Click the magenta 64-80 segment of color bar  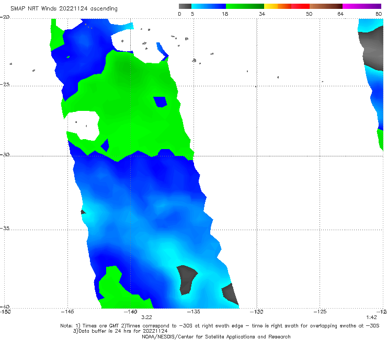(362, 6)
